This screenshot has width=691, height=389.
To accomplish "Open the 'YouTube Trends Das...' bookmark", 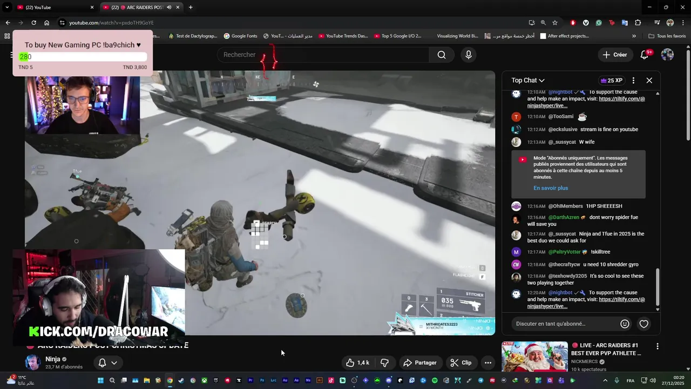I will pyautogui.click(x=343, y=36).
